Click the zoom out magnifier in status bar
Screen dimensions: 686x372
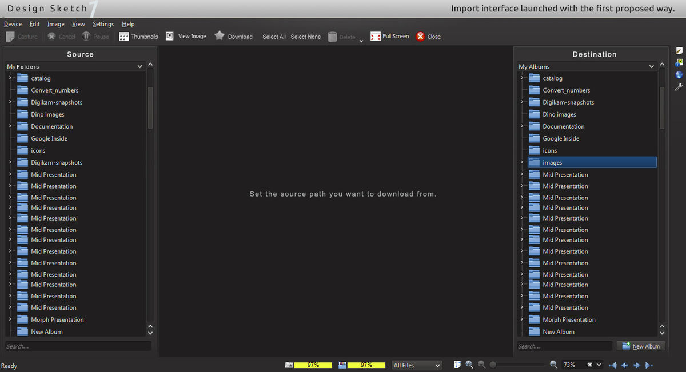point(481,365)
